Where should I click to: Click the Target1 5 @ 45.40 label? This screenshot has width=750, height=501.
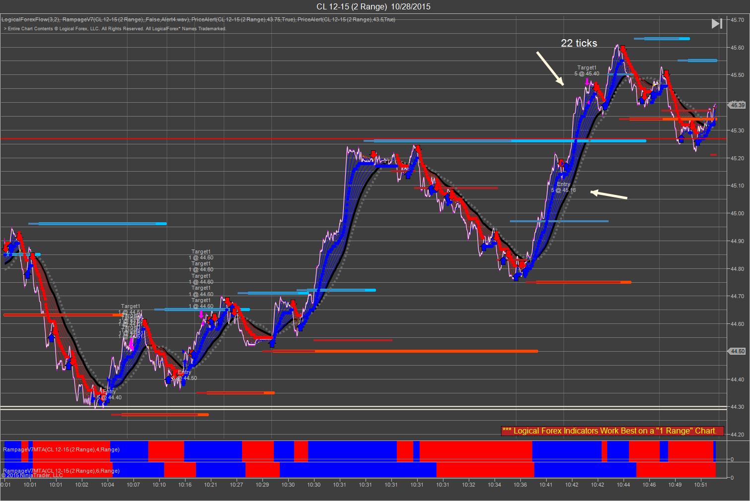point(587,70)
